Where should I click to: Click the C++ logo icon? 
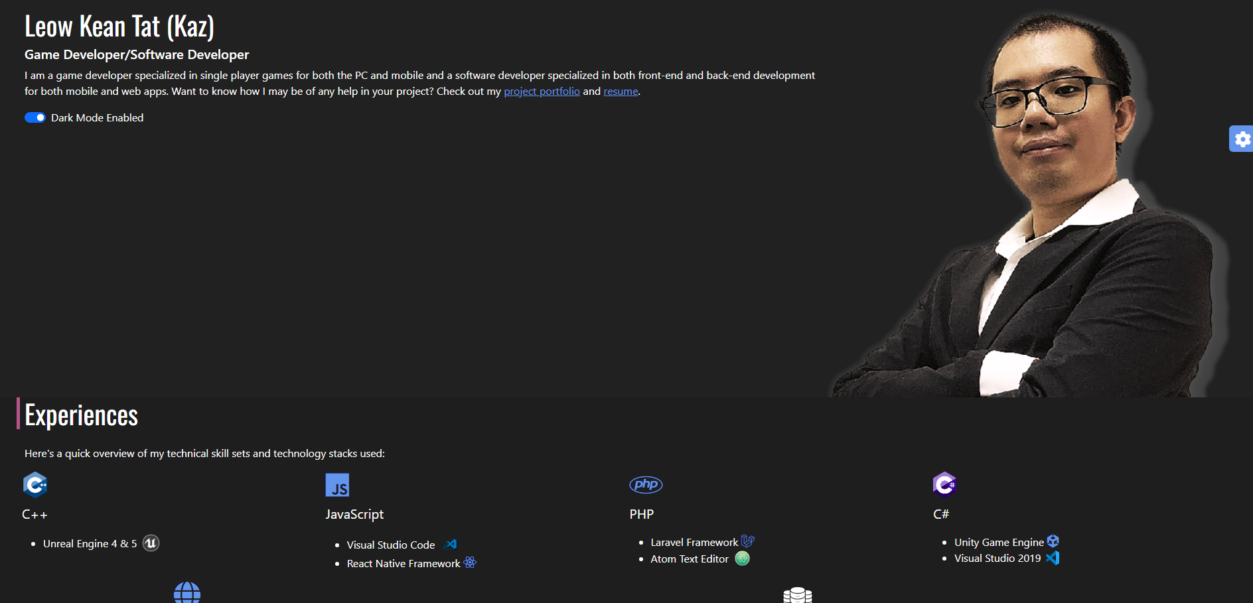coord(35,485)
